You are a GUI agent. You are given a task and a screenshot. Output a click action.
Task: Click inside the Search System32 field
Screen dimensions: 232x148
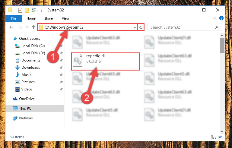click(182, 27)
